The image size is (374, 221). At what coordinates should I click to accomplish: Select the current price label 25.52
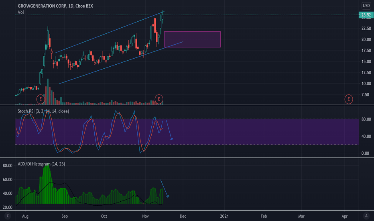[366, 15]
